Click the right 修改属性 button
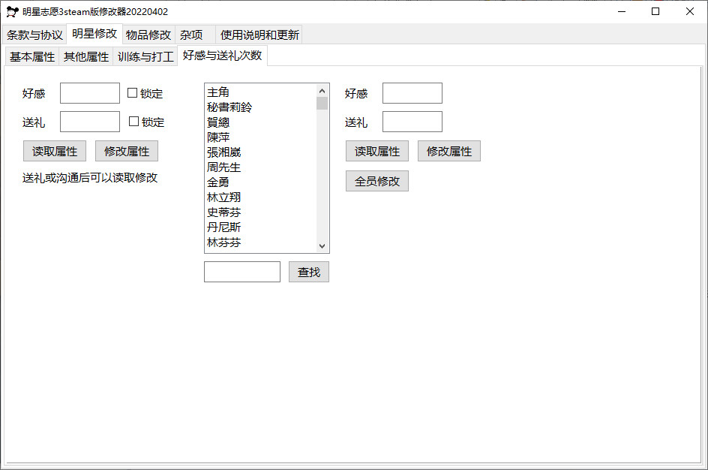 pyautogui.click(x=449, y=151)
